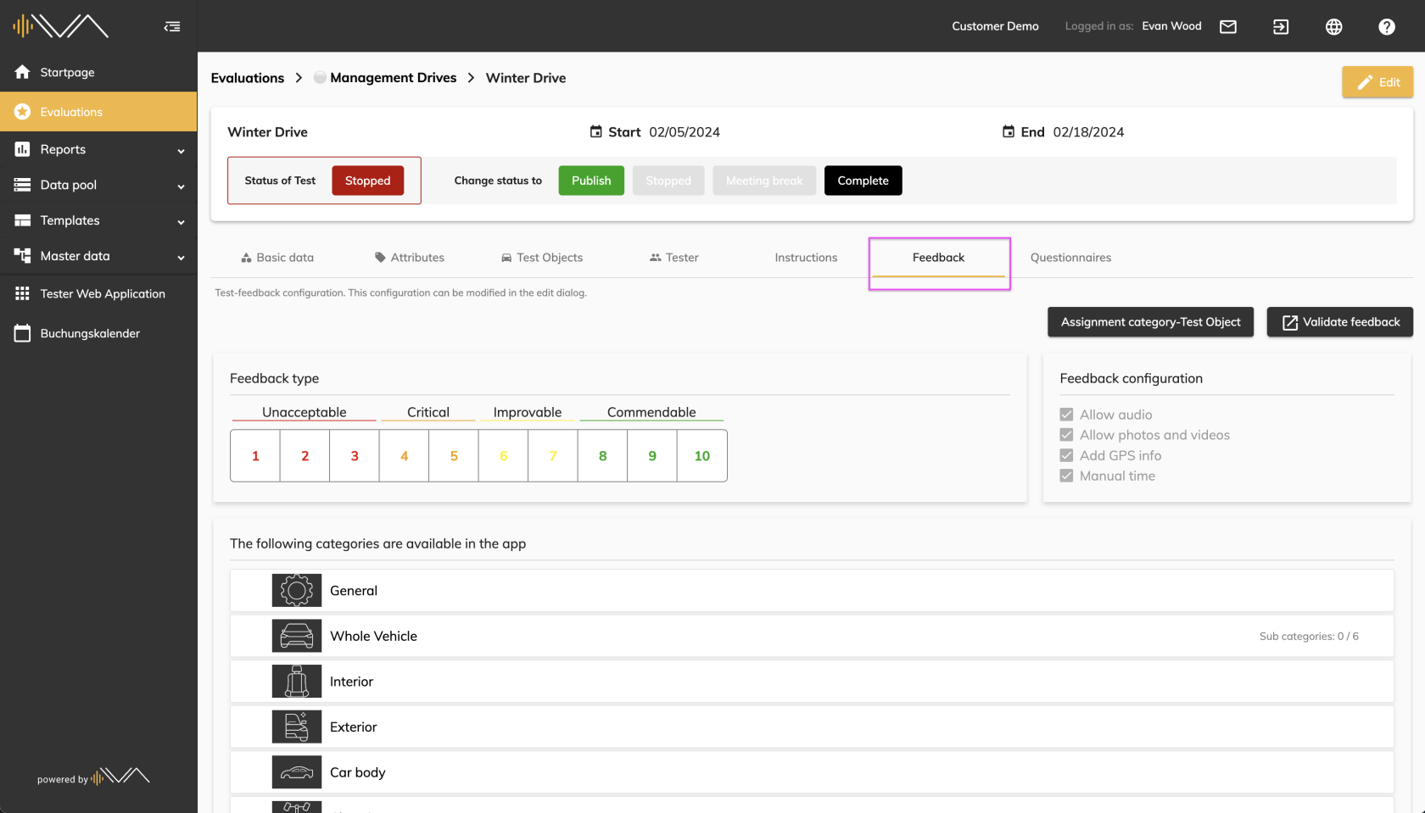Toggle the Add GPS info checkbox

(1066, 455)
